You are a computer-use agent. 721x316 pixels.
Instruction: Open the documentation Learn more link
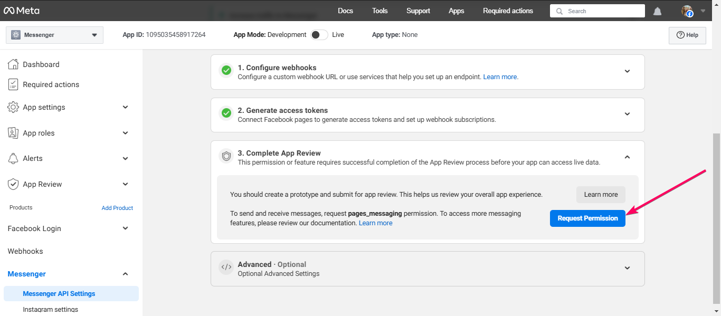(375, 223)
